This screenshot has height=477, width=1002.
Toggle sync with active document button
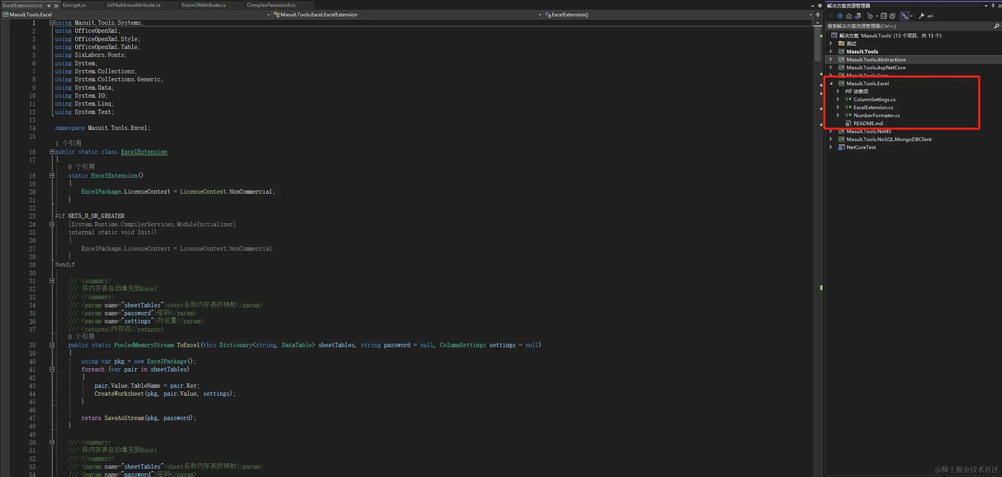click(905, 16)
